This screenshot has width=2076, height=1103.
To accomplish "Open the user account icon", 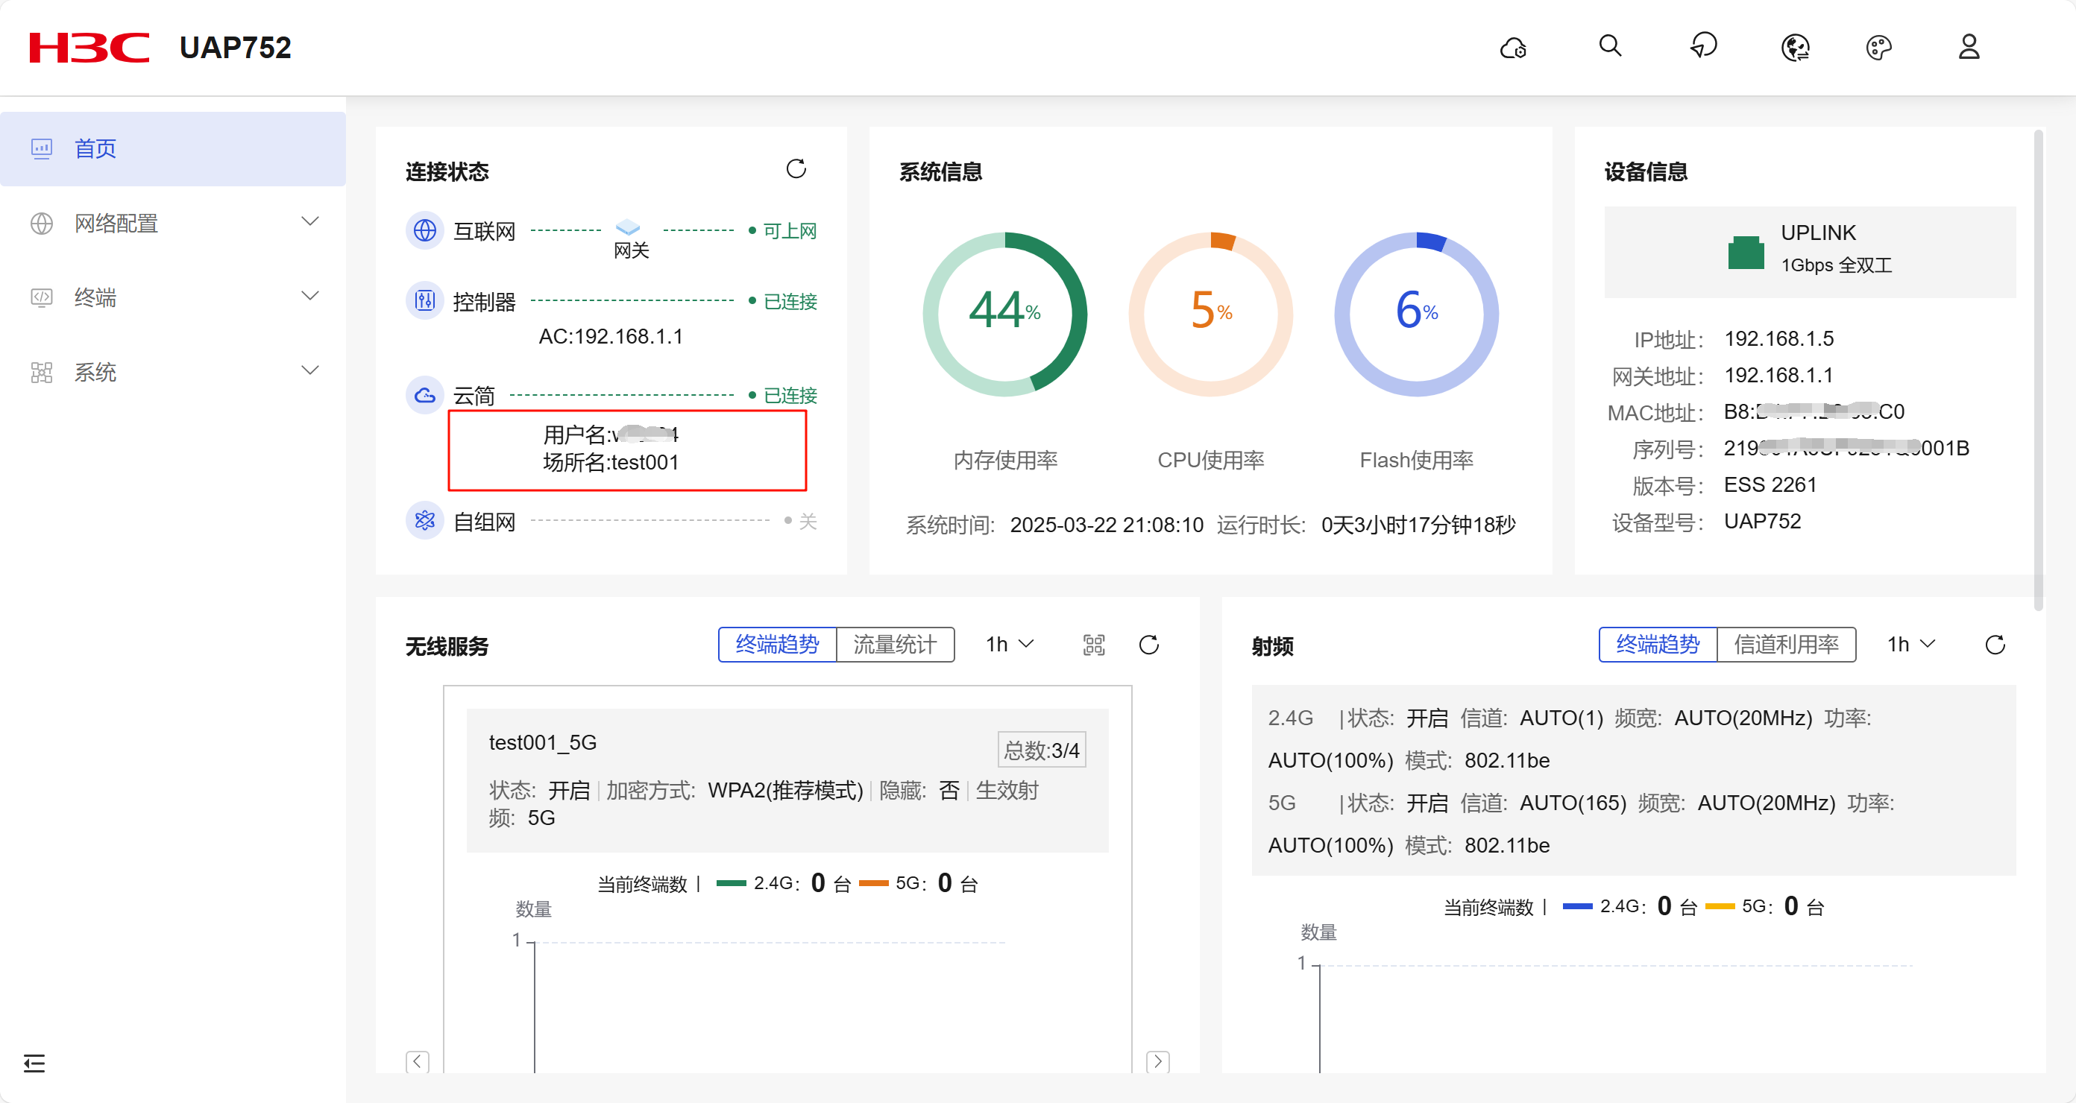I will (x=1969, y=47).
